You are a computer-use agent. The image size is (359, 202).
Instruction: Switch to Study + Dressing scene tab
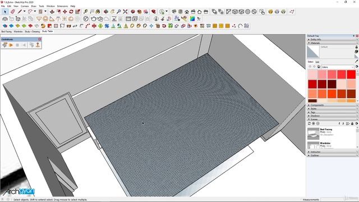tap(33, 31)
